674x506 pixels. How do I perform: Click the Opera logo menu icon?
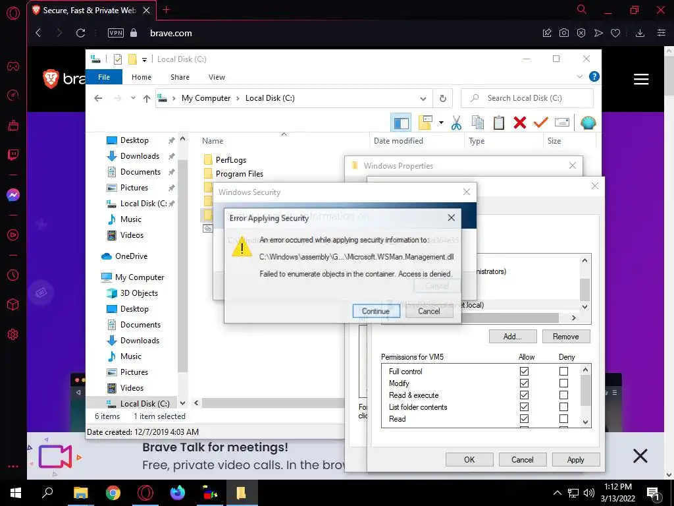pos(13,13)
